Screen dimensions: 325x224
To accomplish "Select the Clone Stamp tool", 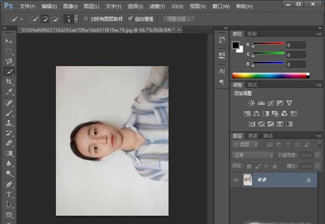I will click(9, 123).
